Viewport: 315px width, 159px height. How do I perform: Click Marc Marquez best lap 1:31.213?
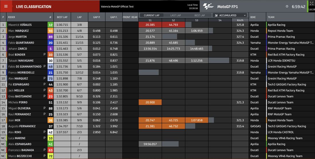(62, 31)
